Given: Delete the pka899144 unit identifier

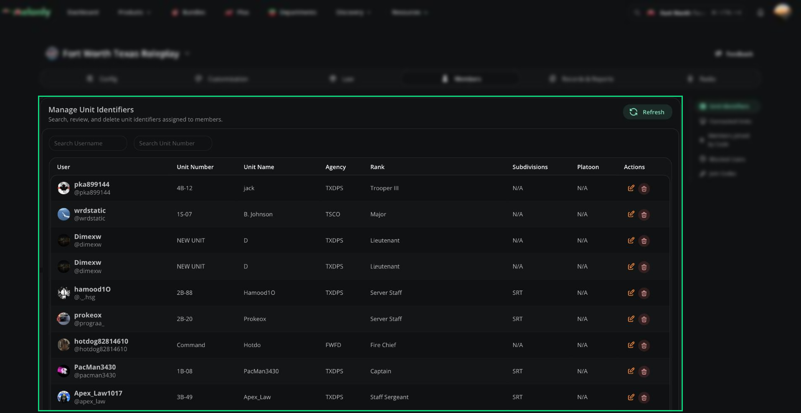Looking at the screenshot, I should (x=644, y=189).
